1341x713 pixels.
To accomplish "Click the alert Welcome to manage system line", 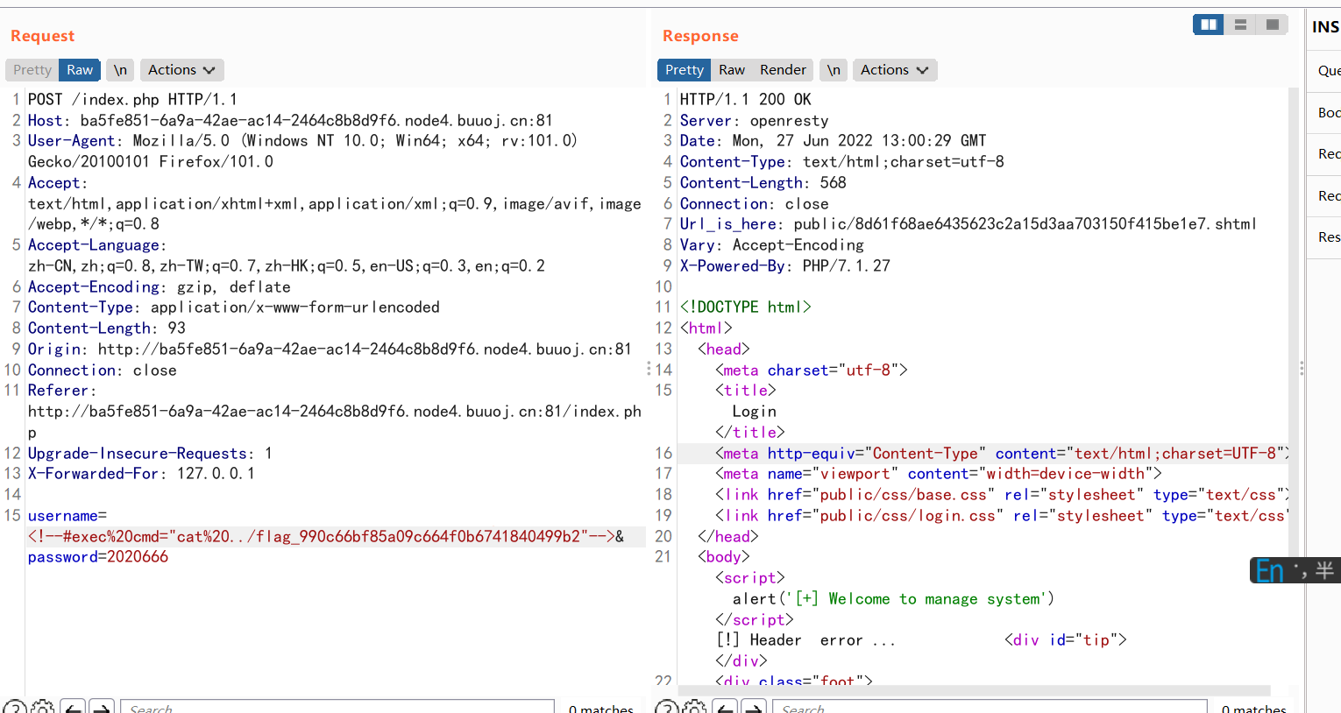I will coord(894,599).
